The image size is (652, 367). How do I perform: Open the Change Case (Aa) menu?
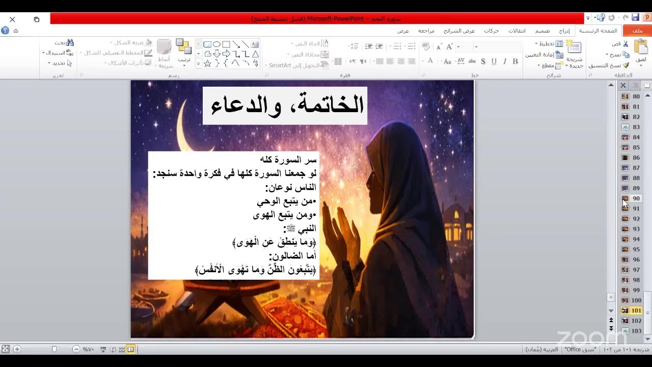pyautogui.click(x=446, y=61)
